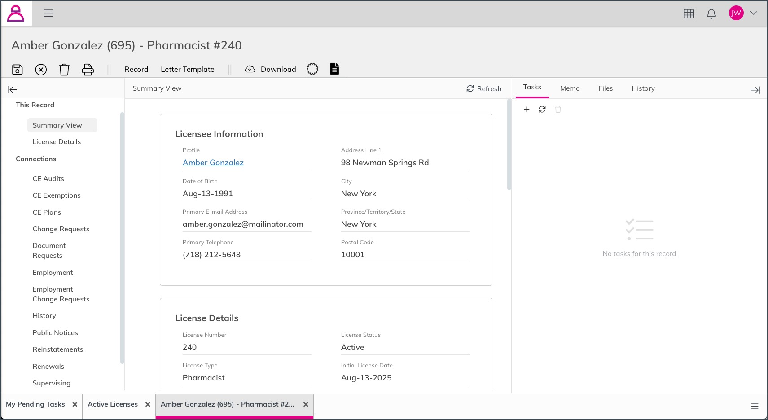Close the Amber Gonzalez record tab
The width and height of the screenshot is (768, 420).
pos(306,404)
